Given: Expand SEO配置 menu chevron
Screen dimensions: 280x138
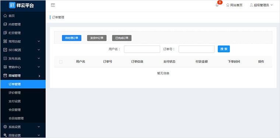Looking at the screenshot, I should 39,50.
